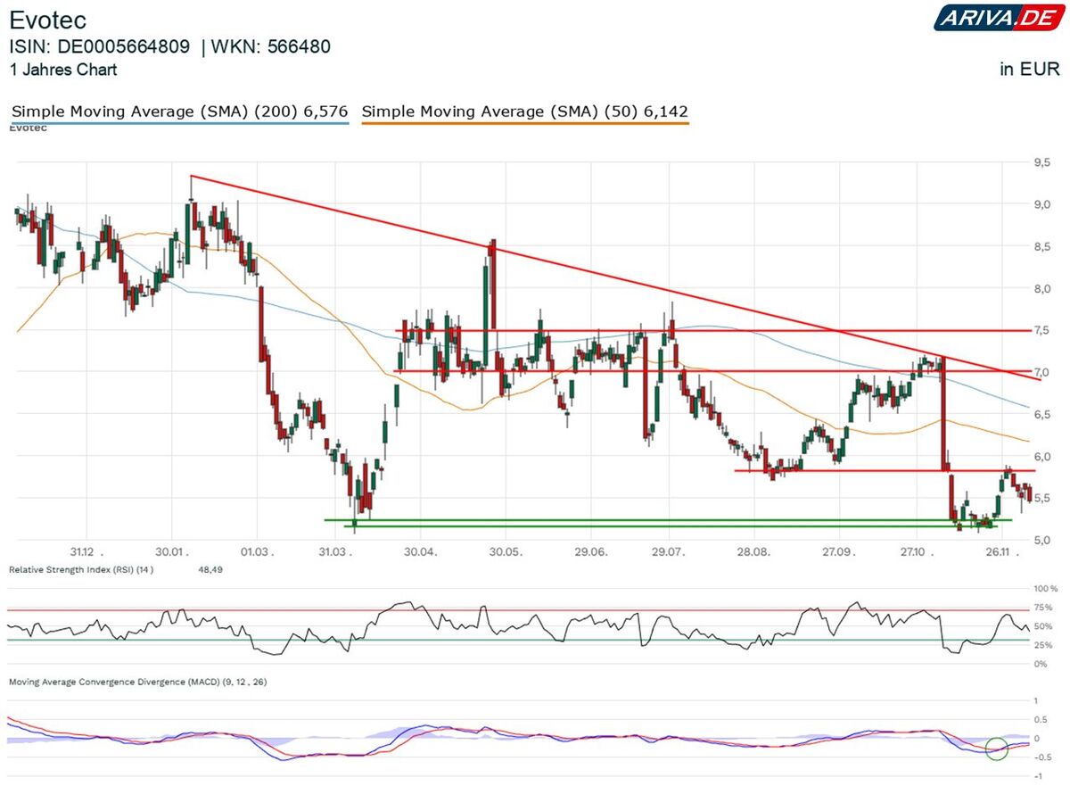Select the SMA (200) 6,576 legend entry
Image resolution: width=1070 pixels, height=786 pixels.
click(180, 112)
